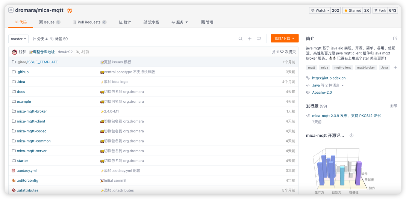This screenshot has height=199, width=406.
Task: Click the docs folder icon
Action: [x=14, y=91]
